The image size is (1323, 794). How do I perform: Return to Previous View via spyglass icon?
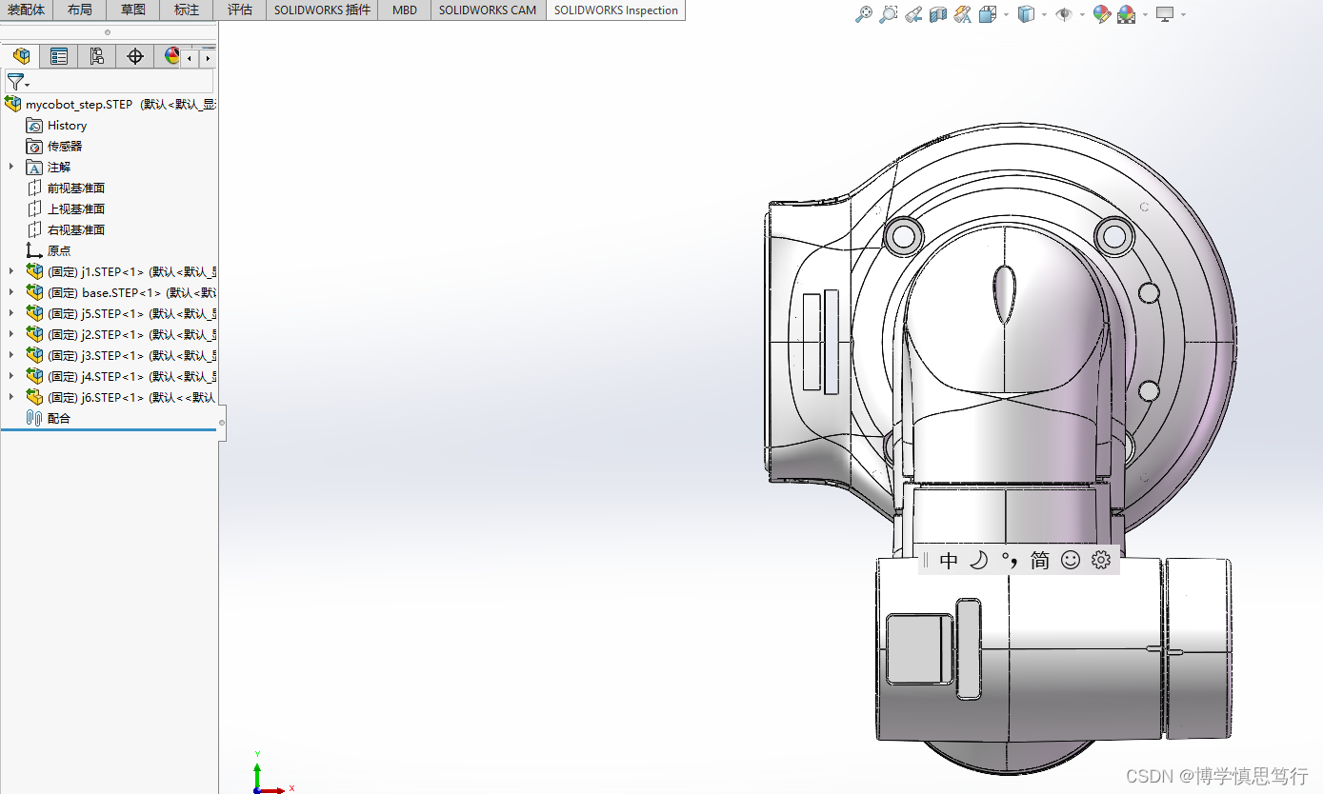(913, 14)
